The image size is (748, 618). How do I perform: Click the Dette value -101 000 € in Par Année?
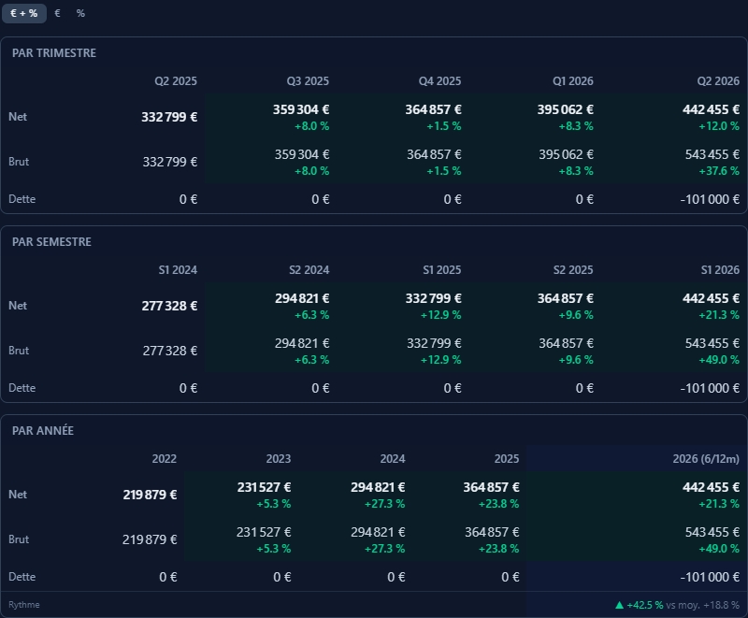tap(710, 577)
